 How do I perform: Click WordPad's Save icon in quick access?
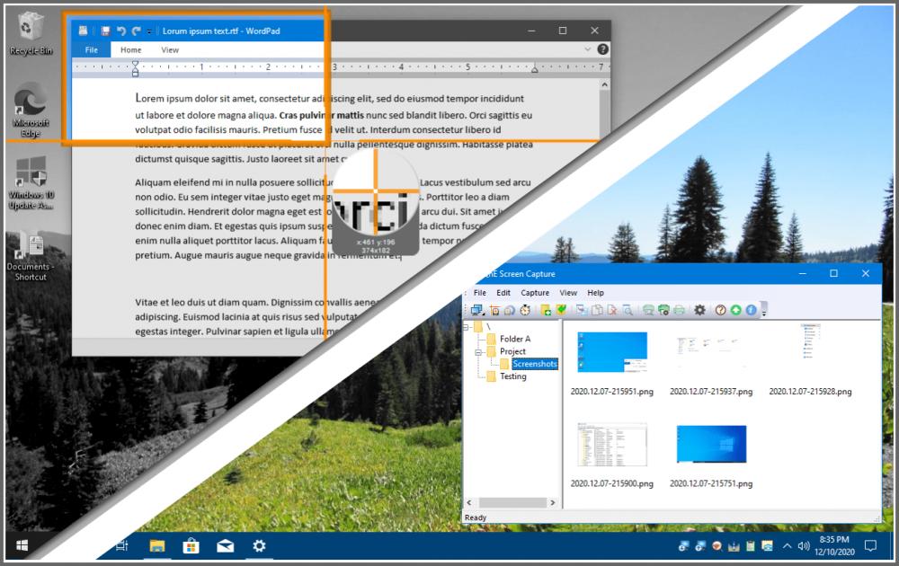pos(105,30)
